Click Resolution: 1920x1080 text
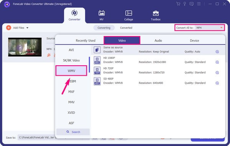The width and height of the screenshot is (230, 146). [152, 62]
